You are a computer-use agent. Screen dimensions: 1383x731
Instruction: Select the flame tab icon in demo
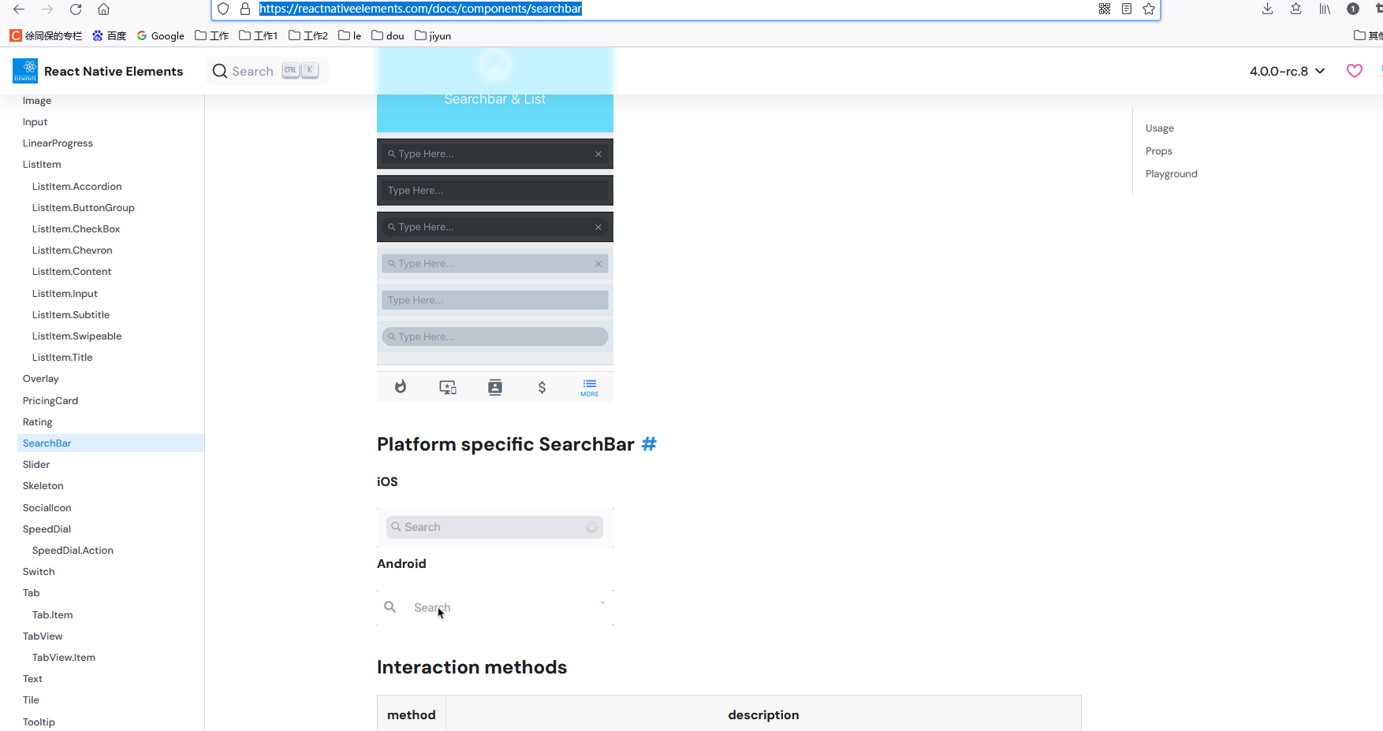click(401, 387)
